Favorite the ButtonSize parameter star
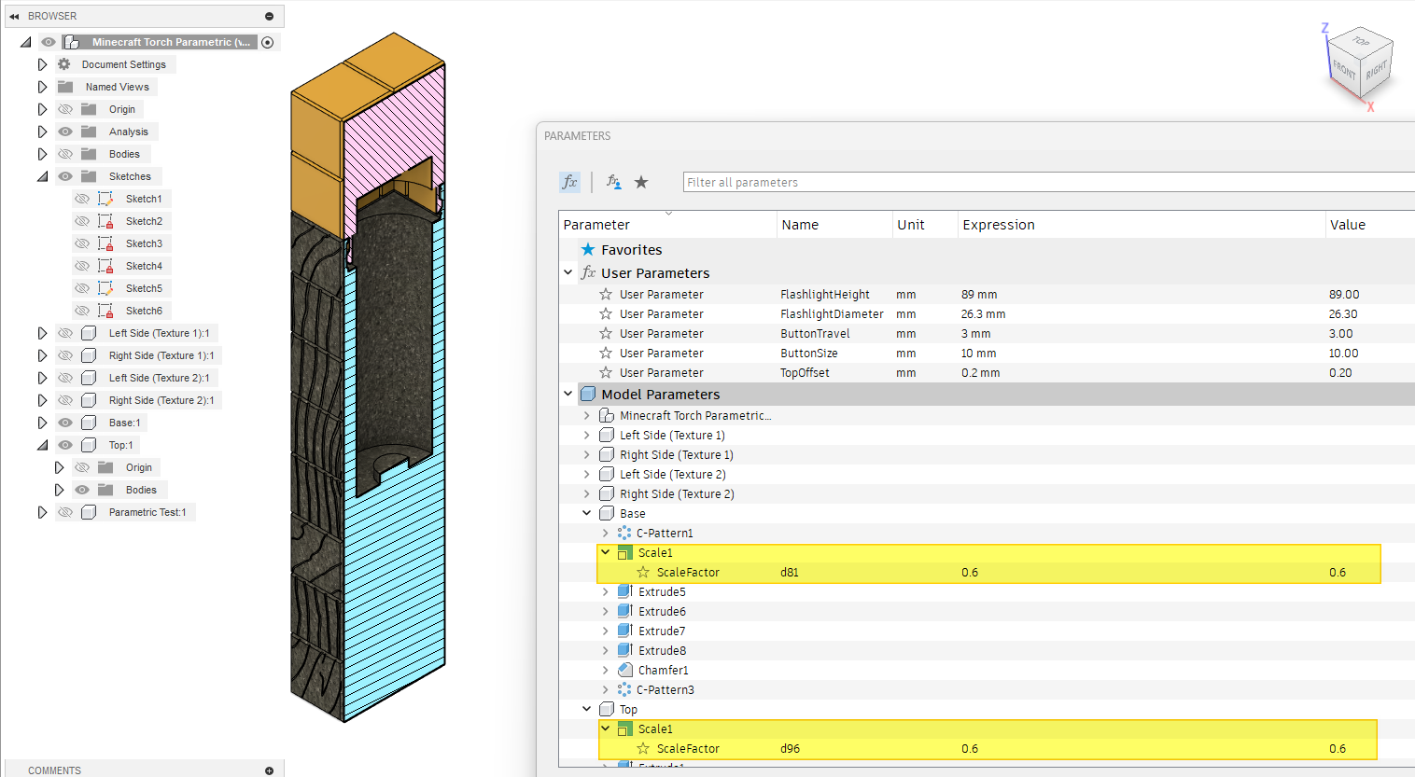Screen dimensions: 1415x777 606,353
